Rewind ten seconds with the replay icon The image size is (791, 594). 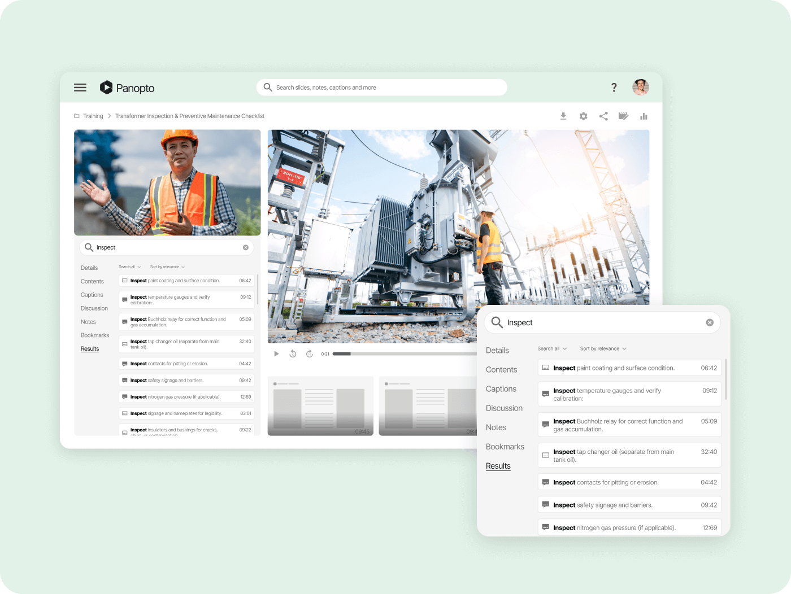coord(293,354)
